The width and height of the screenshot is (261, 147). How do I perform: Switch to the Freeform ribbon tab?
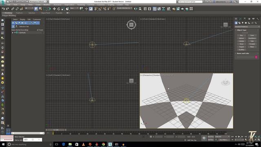pyautogui.click(x=19, y=13)
